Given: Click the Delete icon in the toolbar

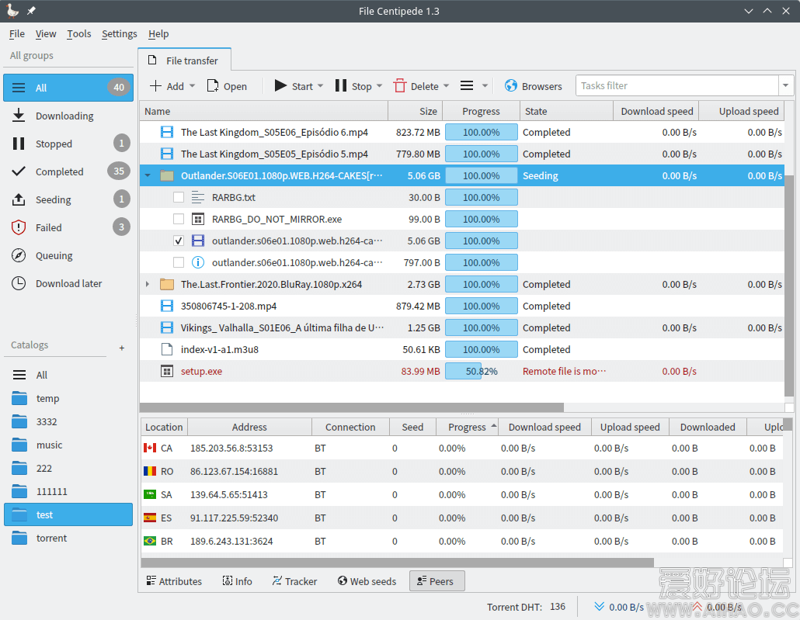Looking at the screenshot, I should [401, 85].
